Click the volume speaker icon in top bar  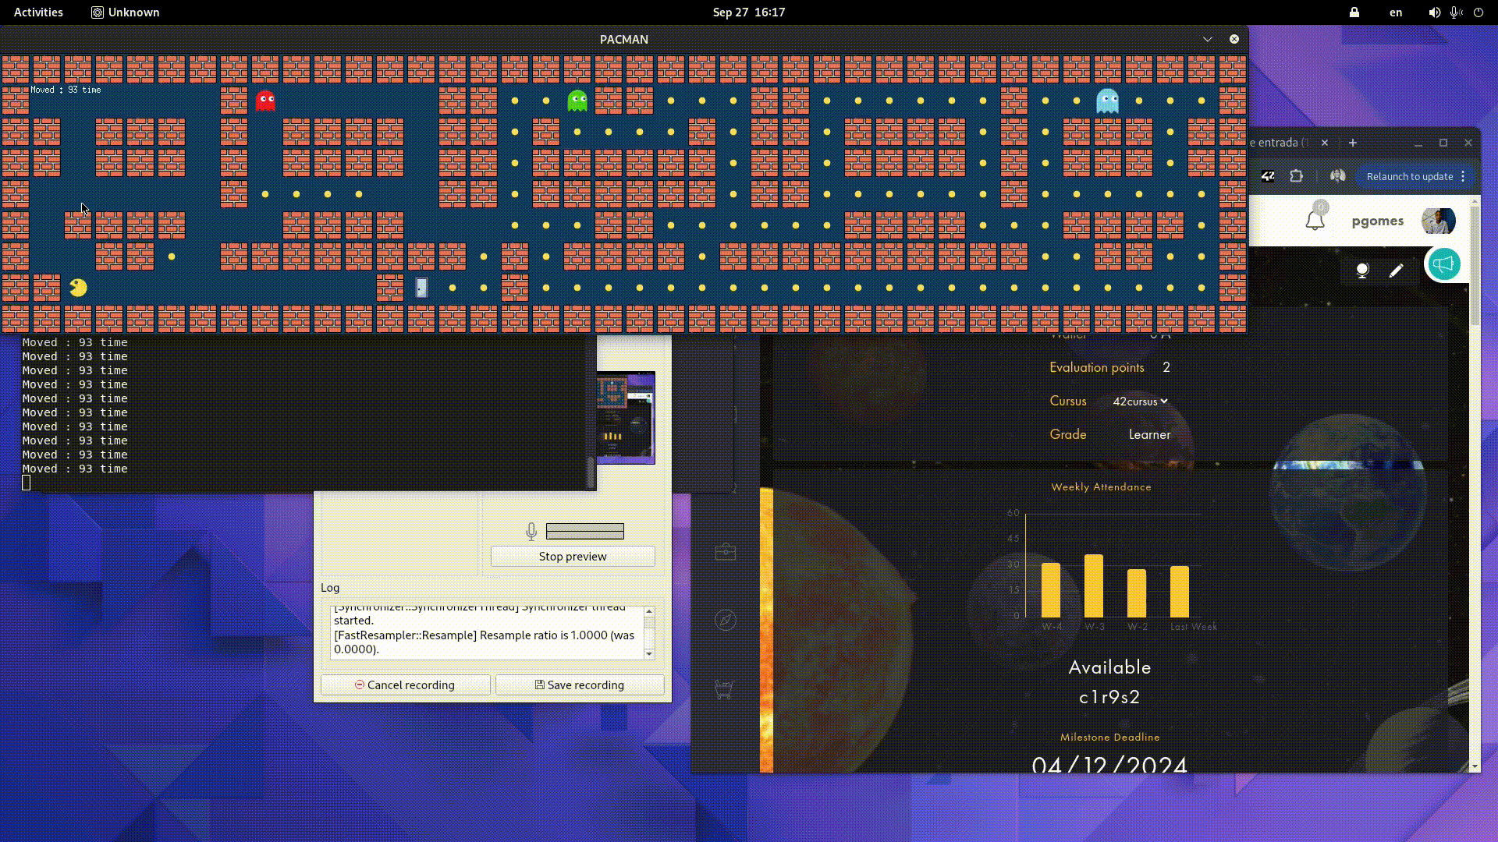coord(1434,12)
